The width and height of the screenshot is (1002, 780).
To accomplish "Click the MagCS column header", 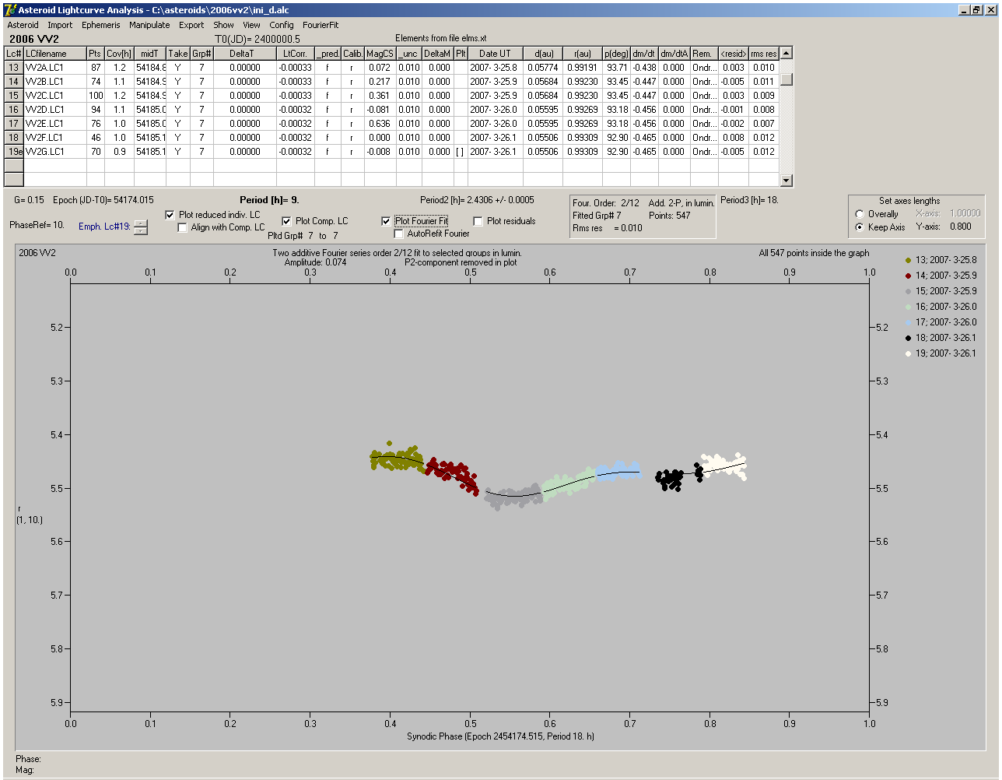I will click(380, 54).
